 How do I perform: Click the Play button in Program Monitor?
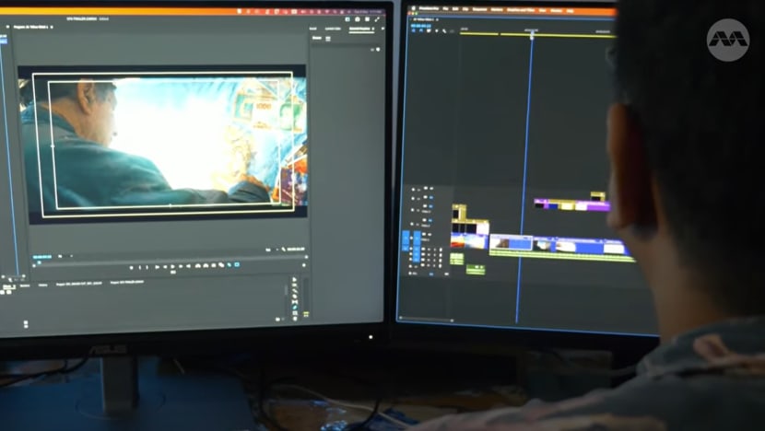[172, 267]
